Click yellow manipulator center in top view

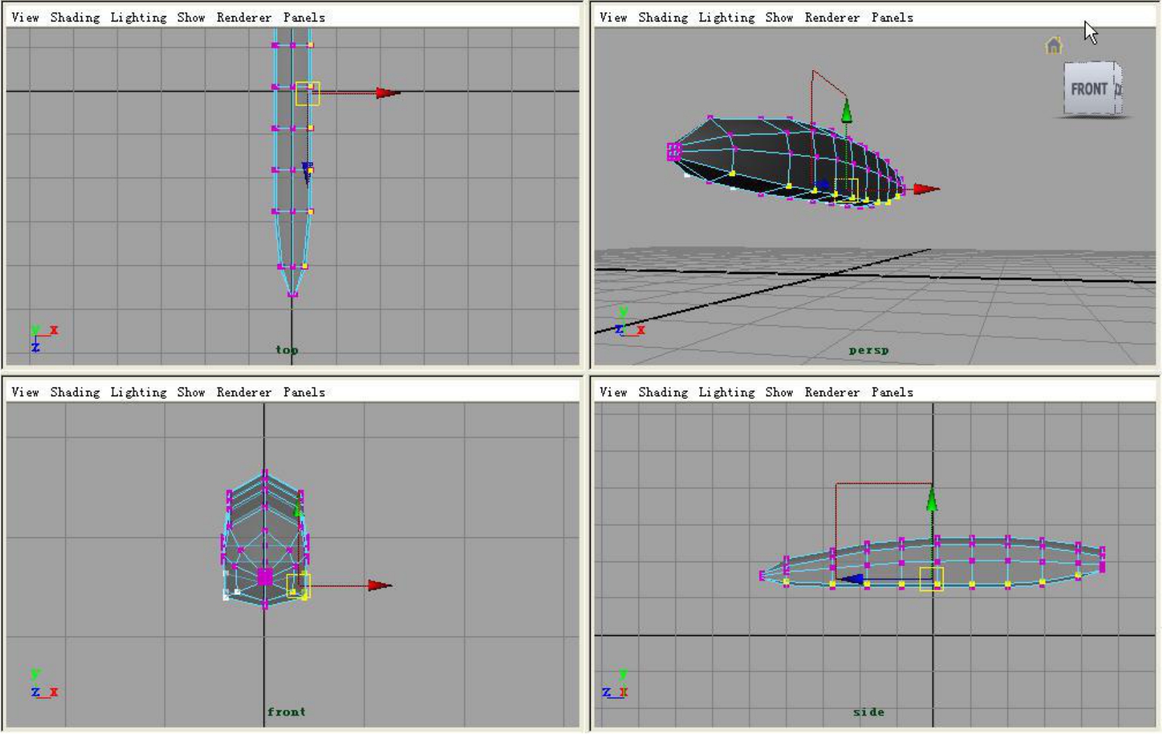tap(308, 93)
